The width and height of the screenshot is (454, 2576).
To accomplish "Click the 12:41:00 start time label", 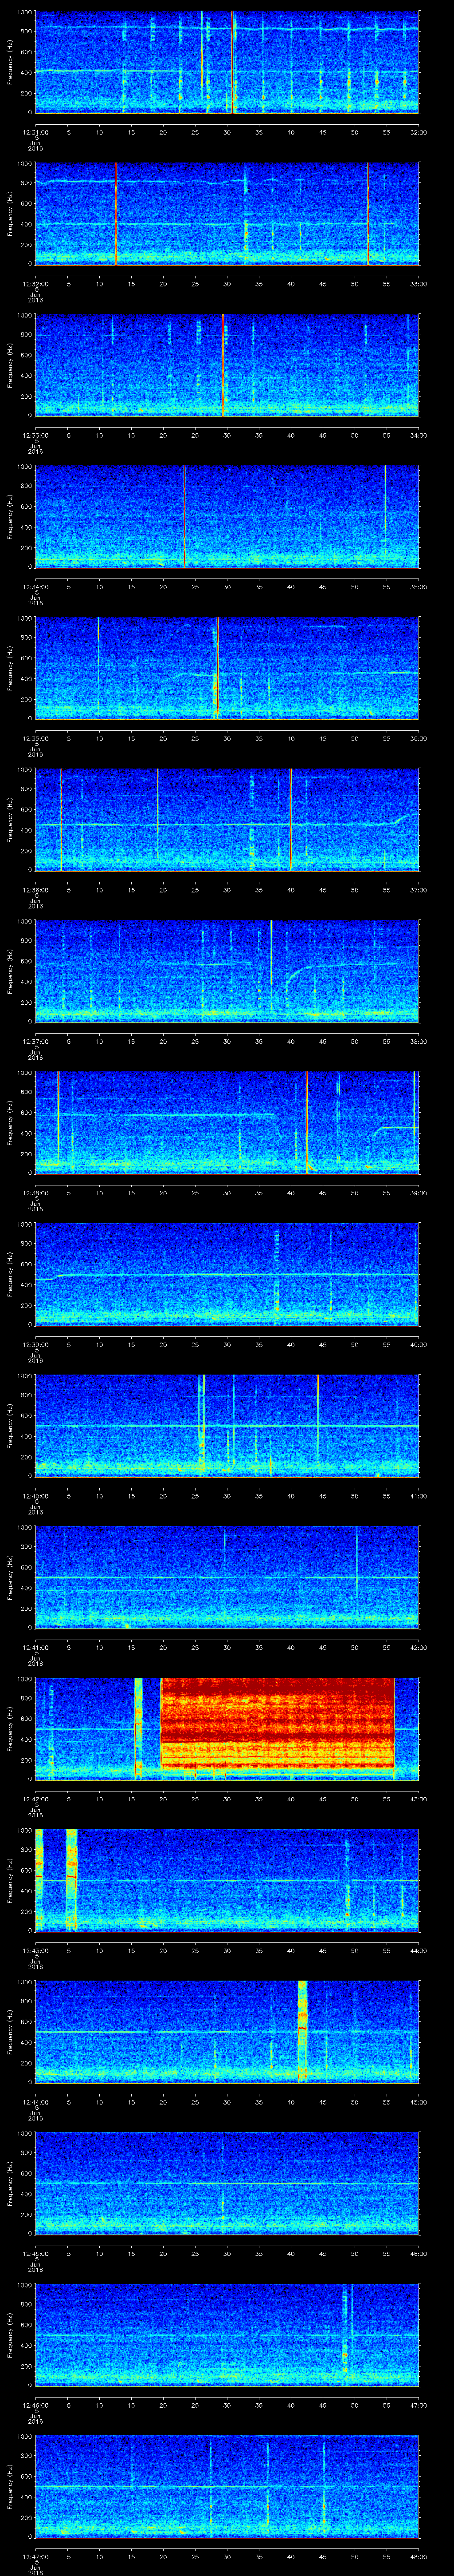I will pyautogui.click(x=36, y=1647).
